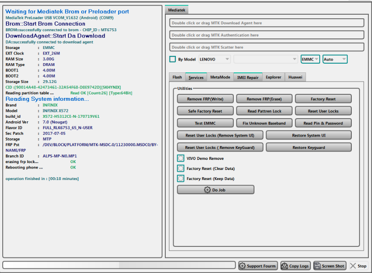The width and height of the screenshot is (372, 273).
Task: Click Reset User Locks (Remove KeyGuard)
Action: [x=220, y=147]
